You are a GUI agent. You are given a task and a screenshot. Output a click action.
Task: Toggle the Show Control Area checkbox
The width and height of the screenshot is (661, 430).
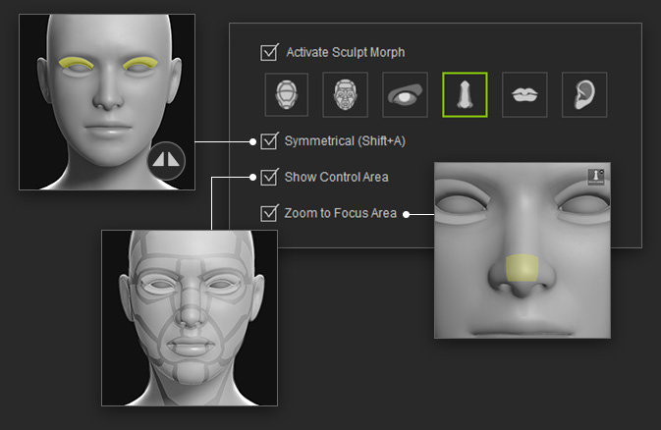(269, 177)
